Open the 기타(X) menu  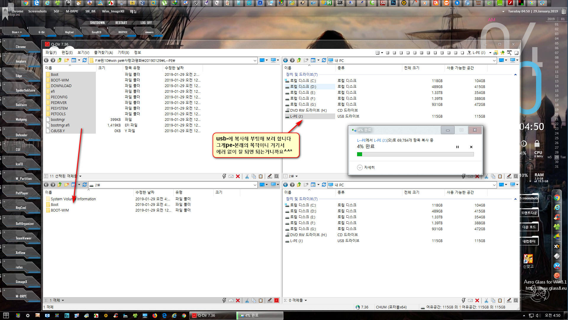coord(123,52)
